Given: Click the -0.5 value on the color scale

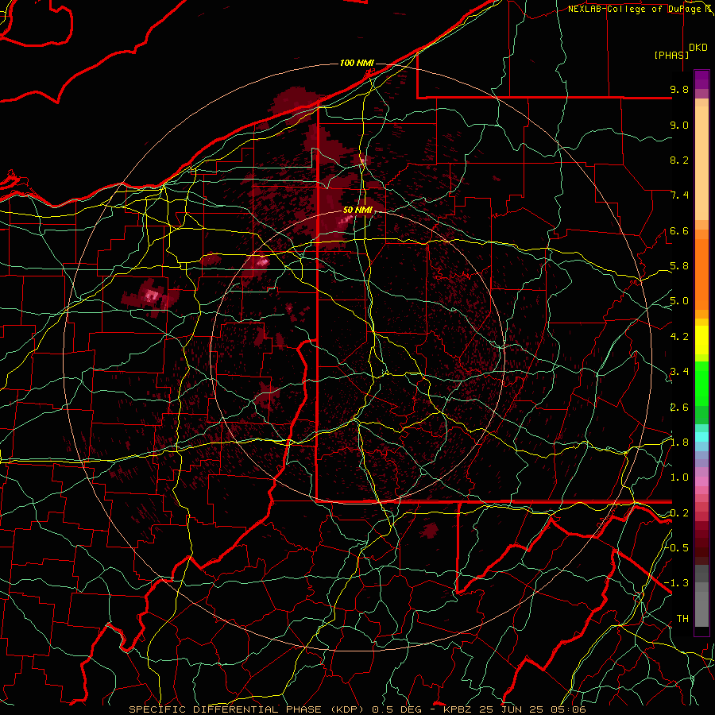Looking at the screenshot, I should coord(676,547).
